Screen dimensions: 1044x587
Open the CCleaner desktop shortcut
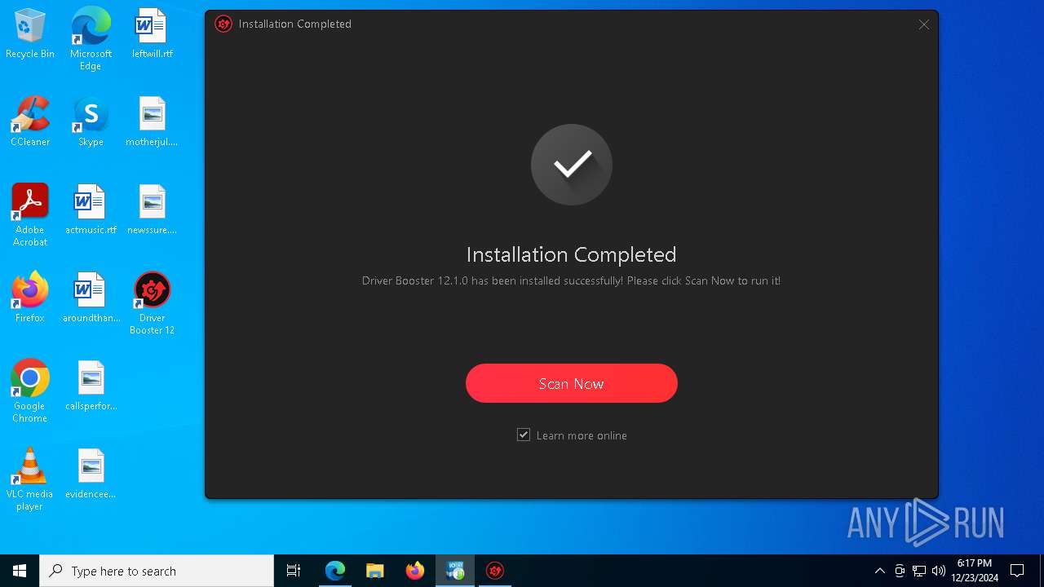tap(30, 122)
